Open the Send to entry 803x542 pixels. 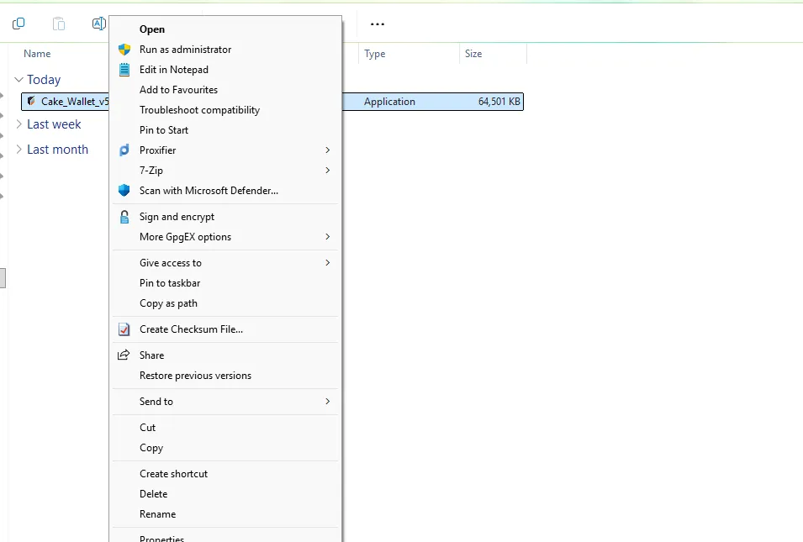(x=225, y=402)
